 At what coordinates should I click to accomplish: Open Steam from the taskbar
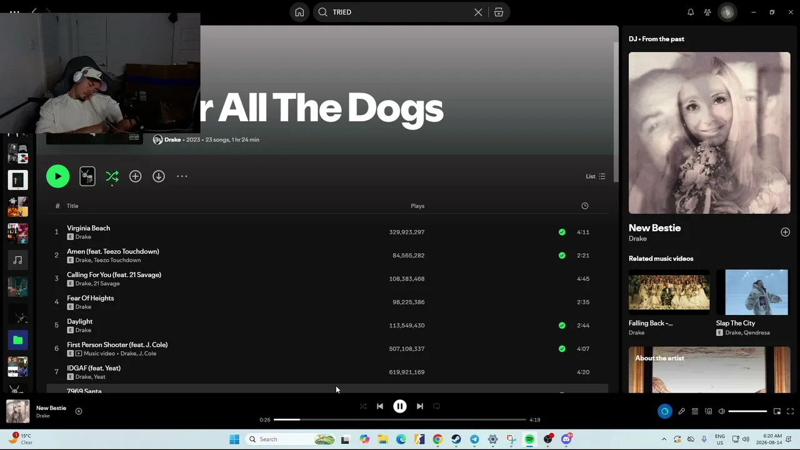(456, 439)
